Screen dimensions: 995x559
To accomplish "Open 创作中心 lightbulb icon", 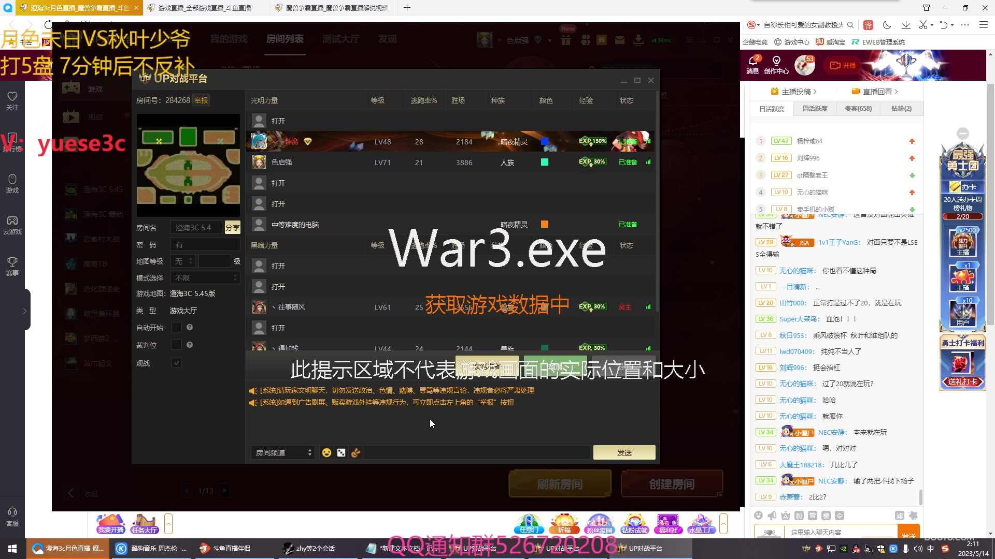I will point(776,65).
